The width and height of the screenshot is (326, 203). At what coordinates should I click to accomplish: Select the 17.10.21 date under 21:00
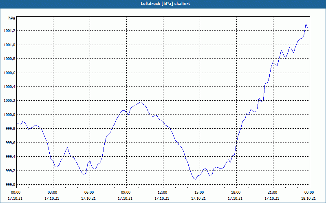coord(271,198)
